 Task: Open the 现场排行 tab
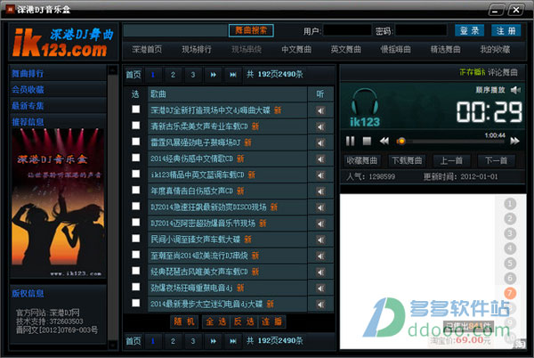pyautogui.click(x=197, y=49)
